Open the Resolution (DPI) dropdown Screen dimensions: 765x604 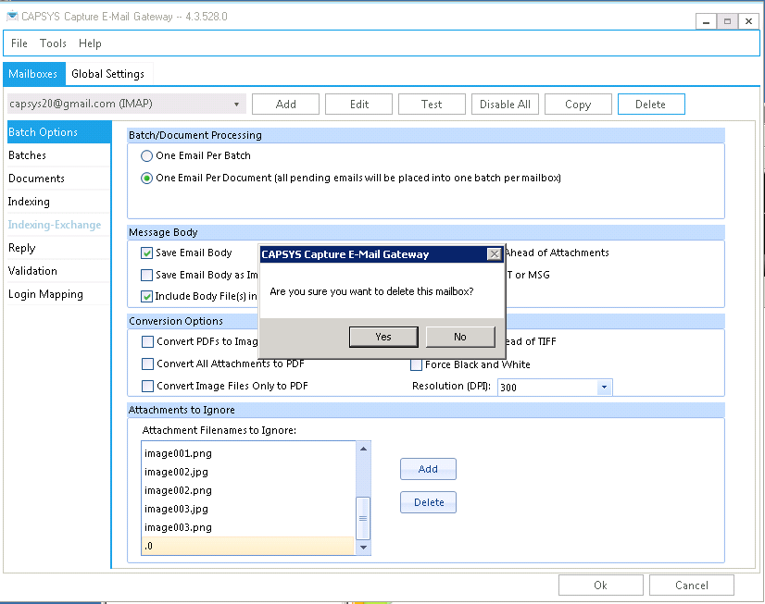[x=604, y=388]
